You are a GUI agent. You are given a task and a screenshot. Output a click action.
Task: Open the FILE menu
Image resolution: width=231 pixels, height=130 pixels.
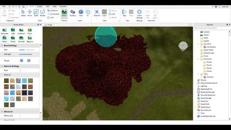click(4, 6)
